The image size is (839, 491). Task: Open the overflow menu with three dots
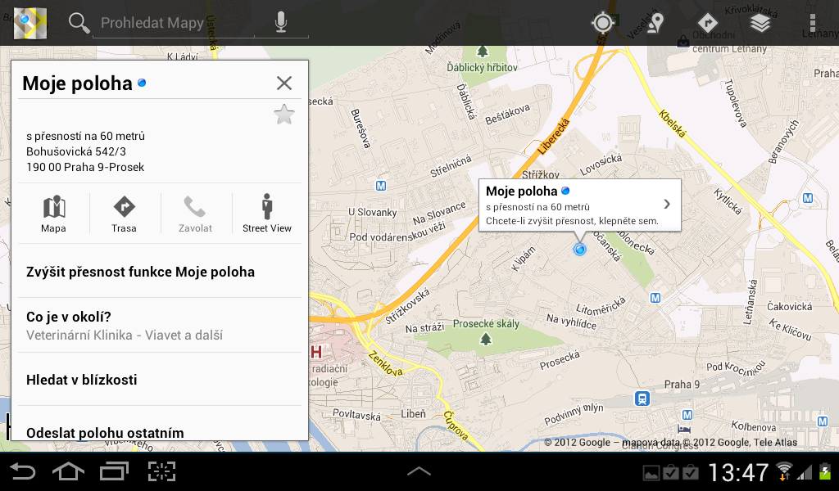[x=814, y=23]
